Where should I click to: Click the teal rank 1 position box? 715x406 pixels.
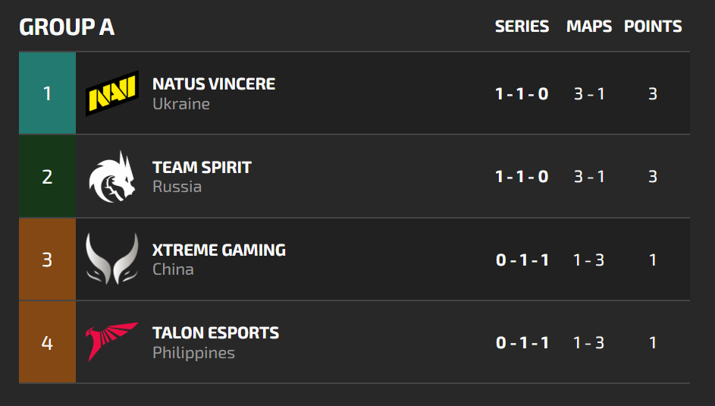click(47, 93)
